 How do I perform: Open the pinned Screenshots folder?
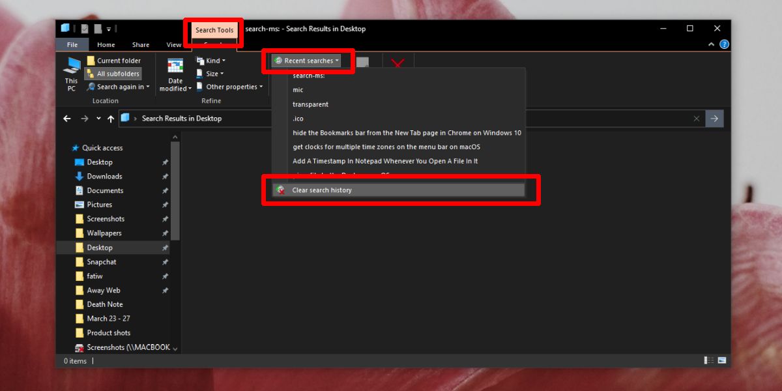click(106, 219)
